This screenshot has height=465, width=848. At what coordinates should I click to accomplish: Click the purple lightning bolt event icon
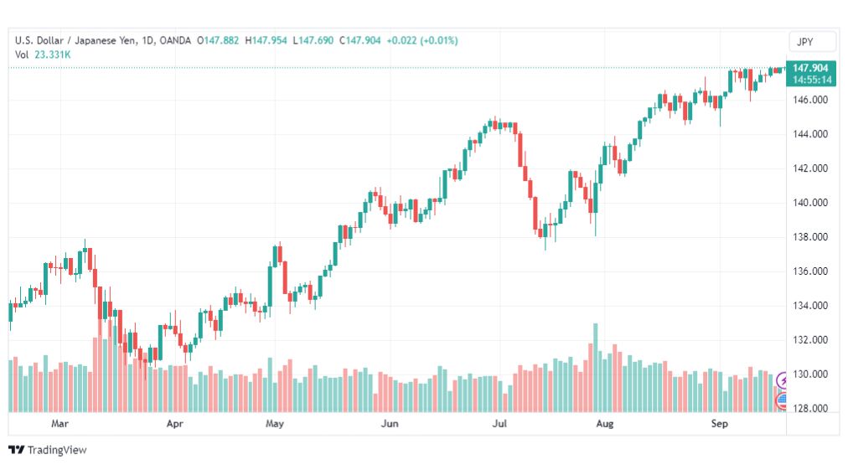[x=783, y=381]
